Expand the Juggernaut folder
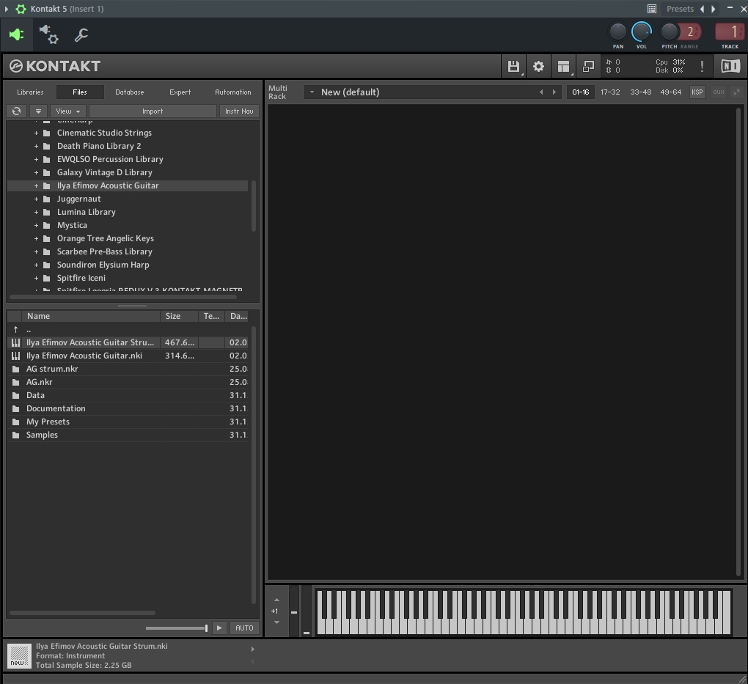 tap(36, 199)
